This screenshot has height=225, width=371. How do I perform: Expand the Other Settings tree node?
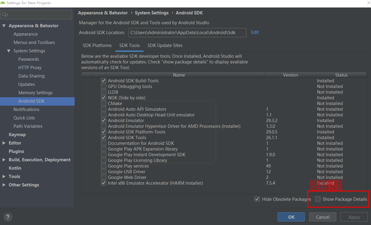(4, 185)
